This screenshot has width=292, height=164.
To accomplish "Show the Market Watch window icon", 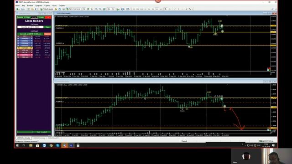I will (28, 9).
